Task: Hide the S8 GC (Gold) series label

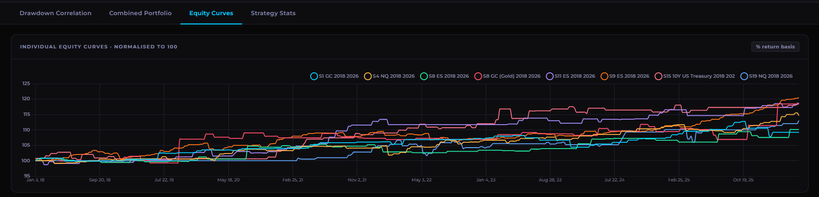Action: (512, 76)
